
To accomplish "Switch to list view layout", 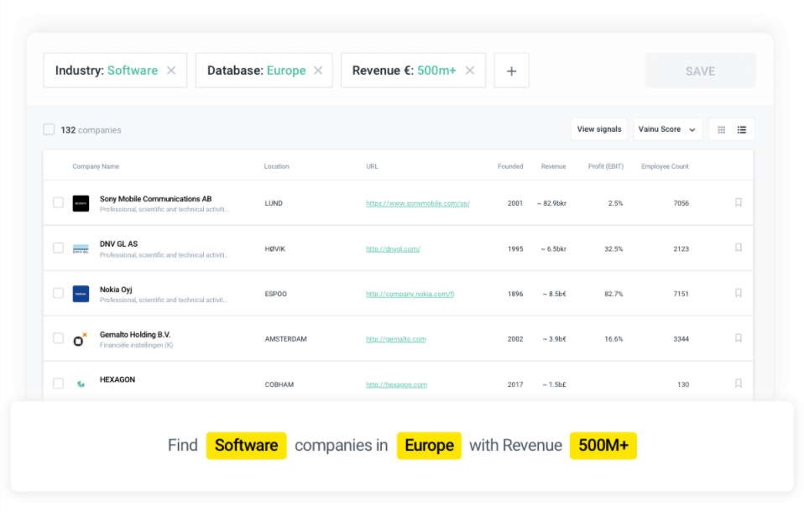I will point(742,129).
